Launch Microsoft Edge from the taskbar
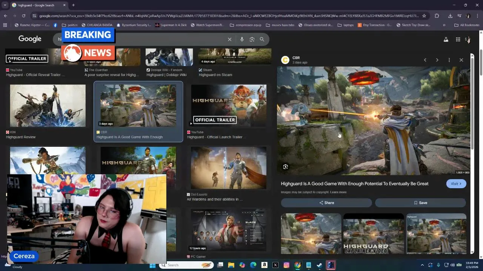 coord(253,265)
